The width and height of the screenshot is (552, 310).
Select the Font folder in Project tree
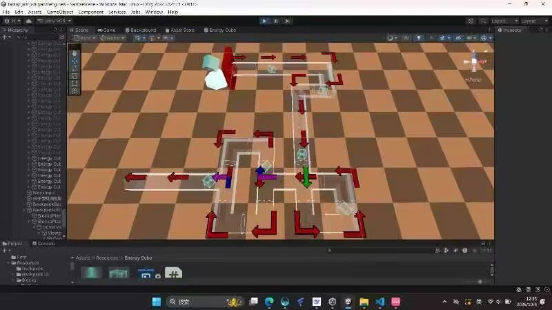pos(19,257)
